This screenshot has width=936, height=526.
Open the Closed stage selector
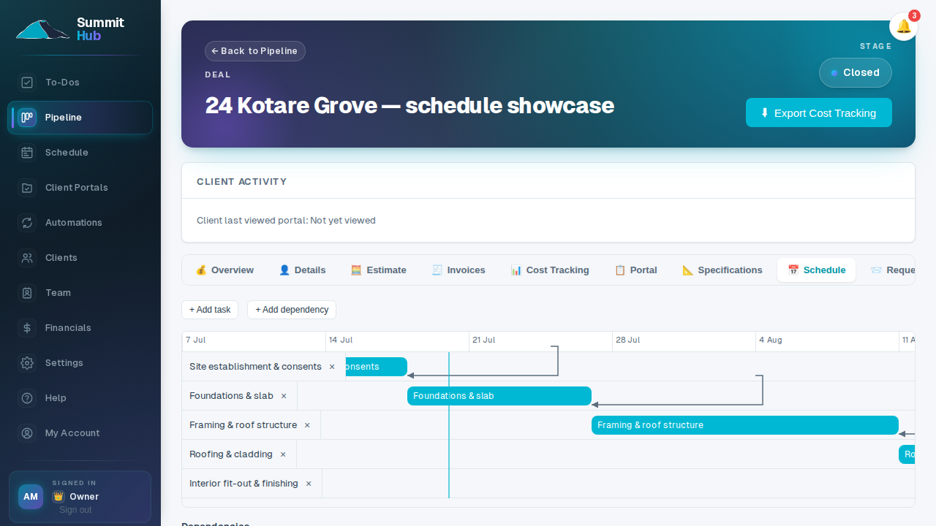point(856,73)
